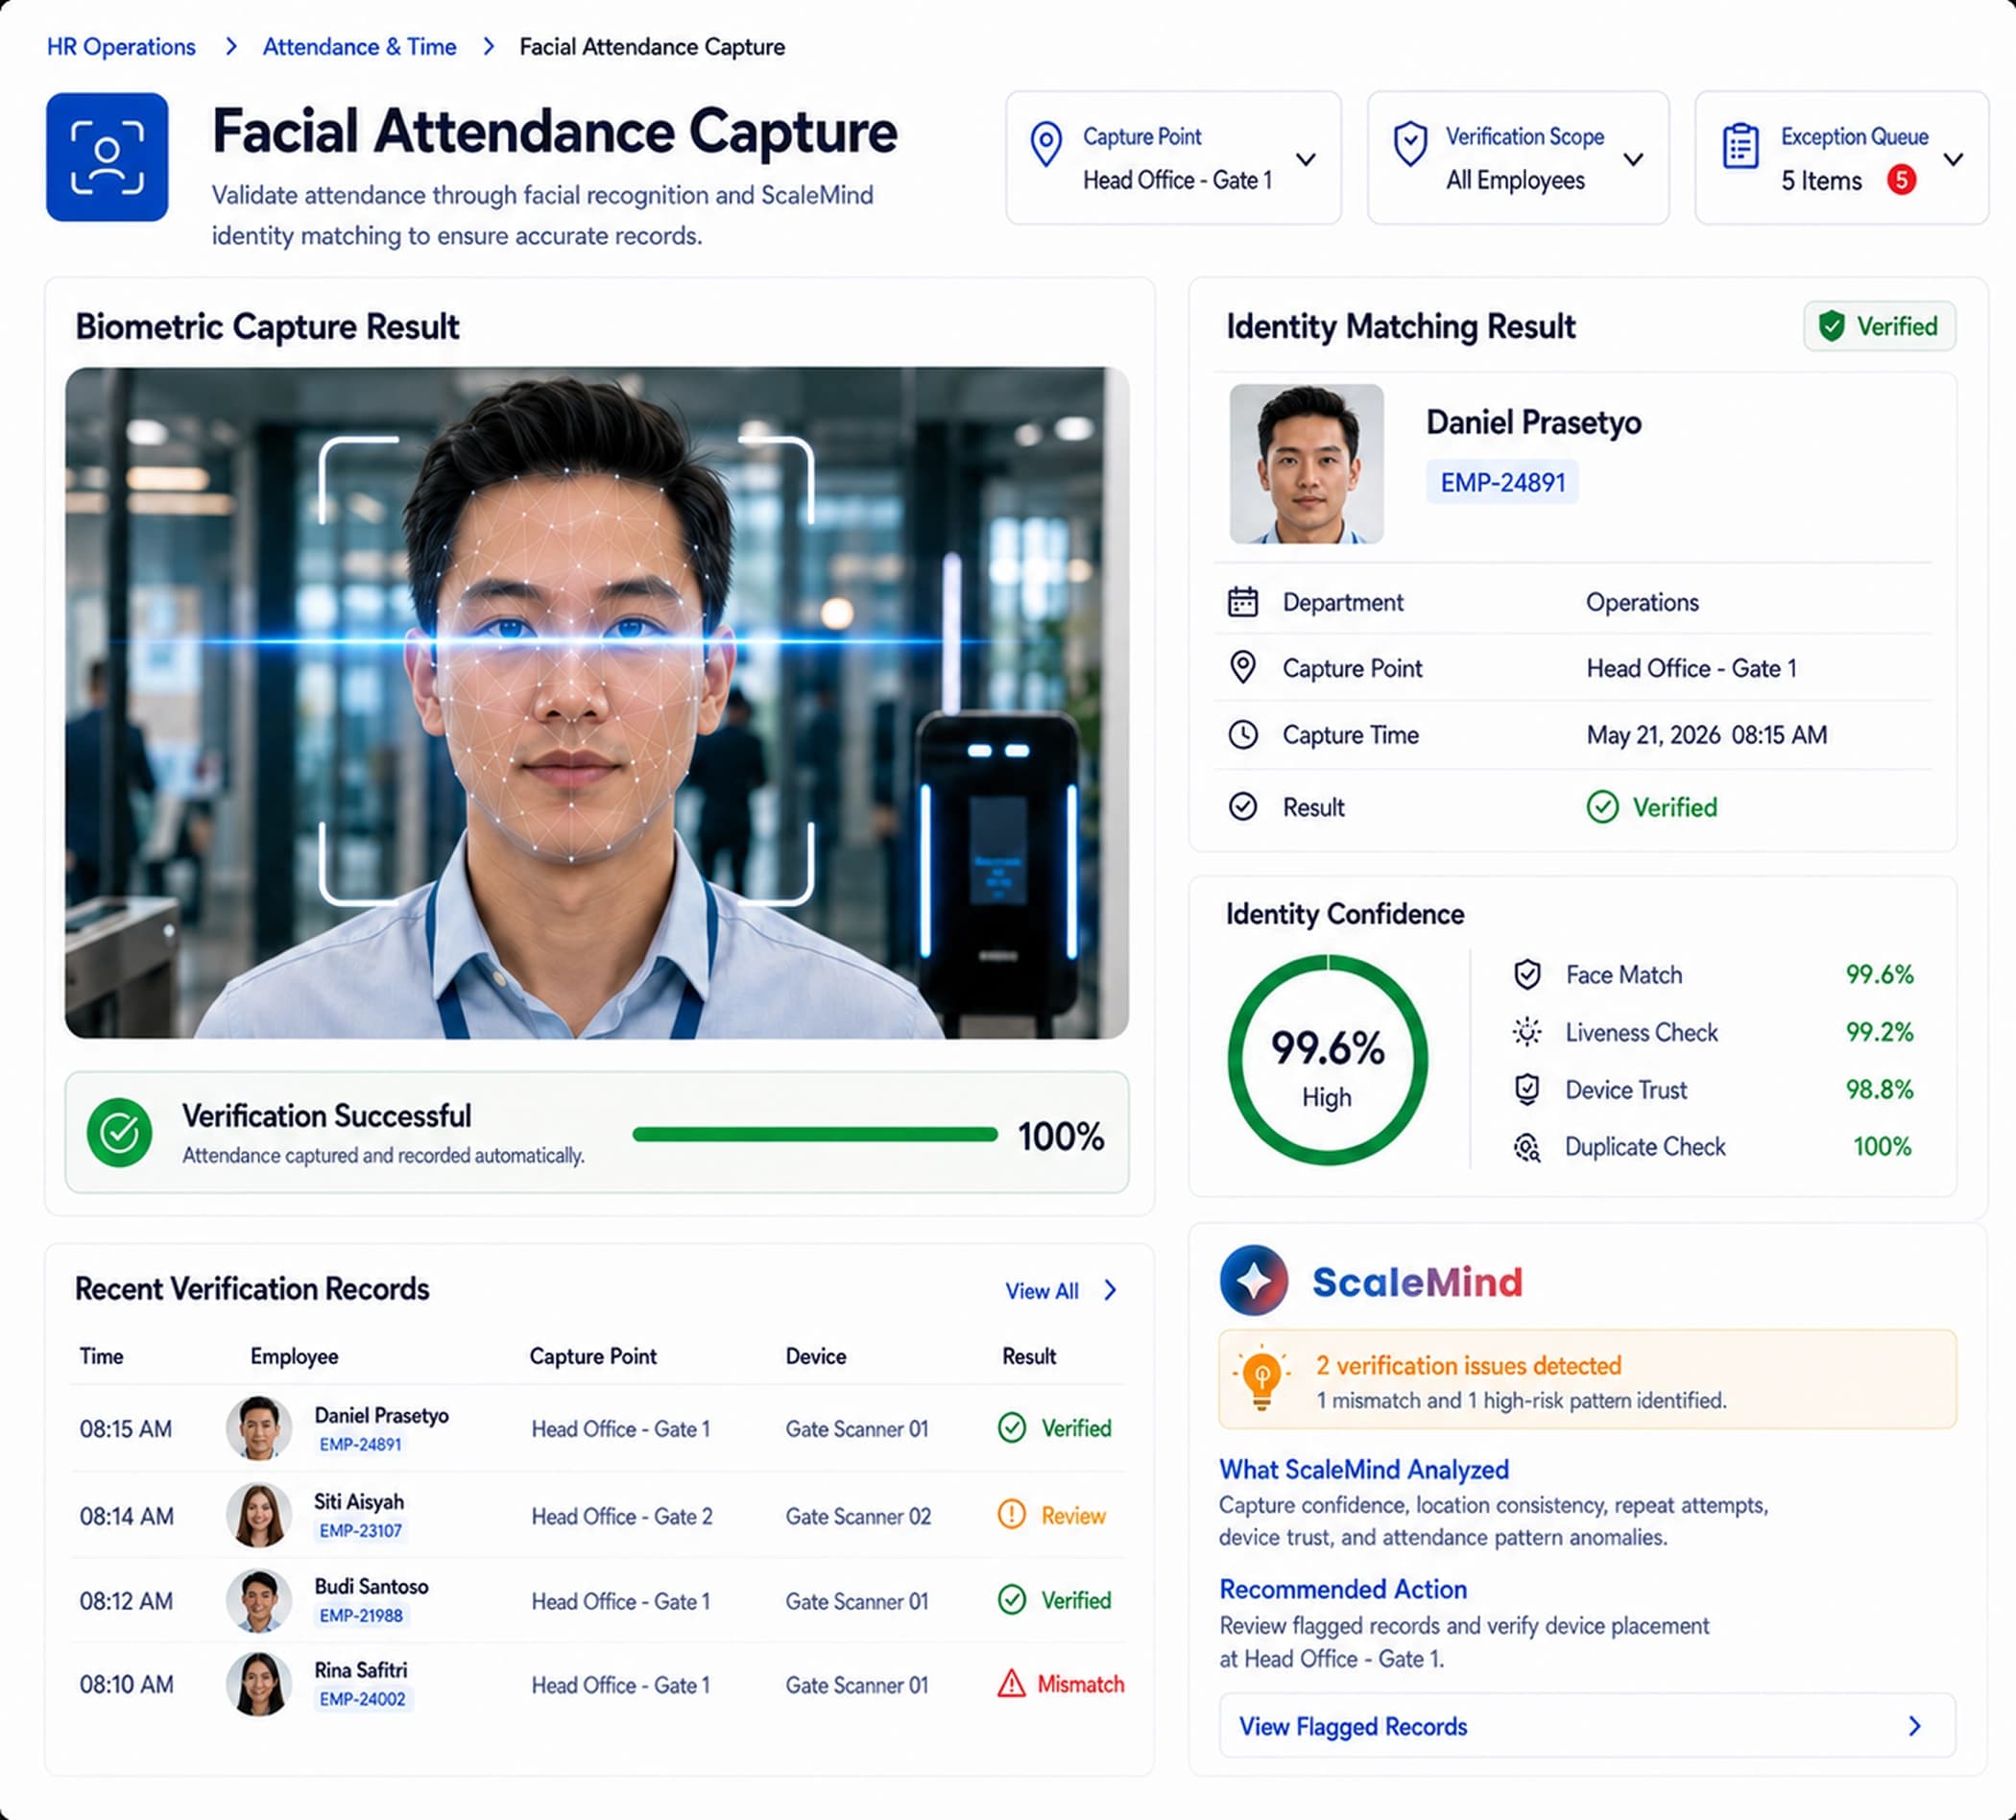This screenshot has height=1820, width=2016.
Task: Go to Attendance & Time breadcrumb
Action: pyautogui.click(x=360, y=47)
